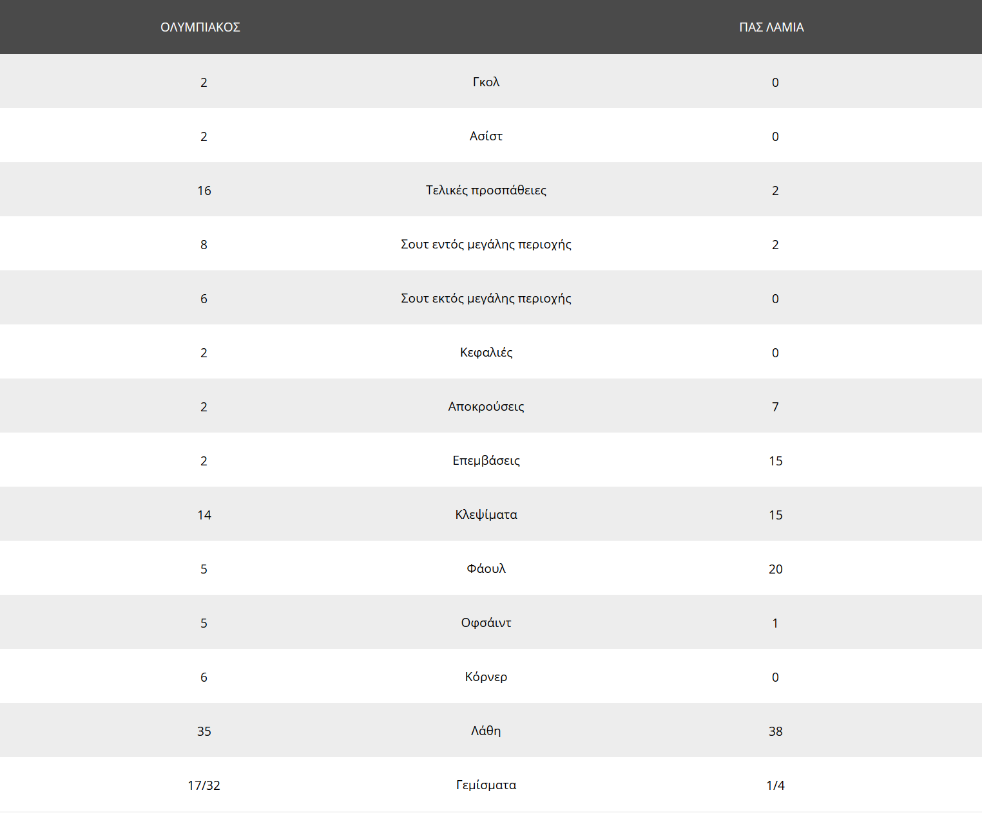Click the ΠΑΣ ΛΑΜΙΑ column header
The image size is (982, 813).
click(x=771, y=27)
